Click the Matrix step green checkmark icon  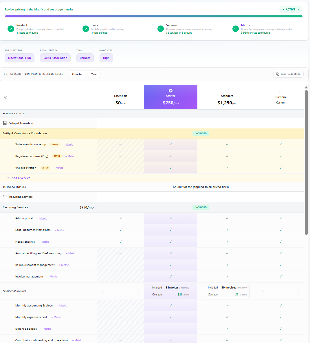tap(236, 29)
